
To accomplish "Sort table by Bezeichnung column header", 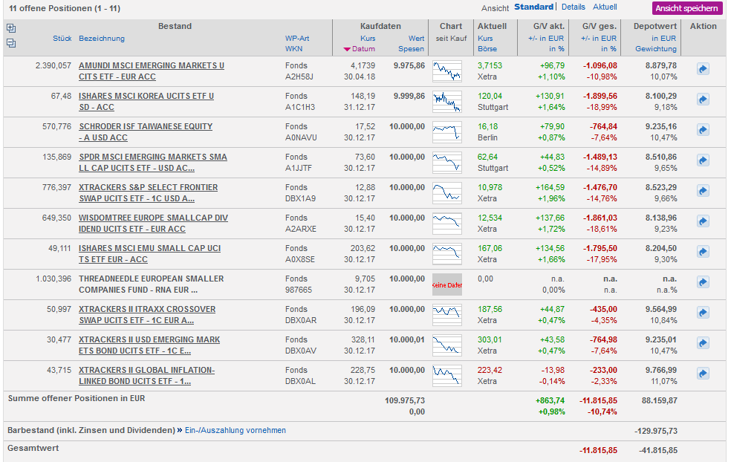I will pos(102,39).
